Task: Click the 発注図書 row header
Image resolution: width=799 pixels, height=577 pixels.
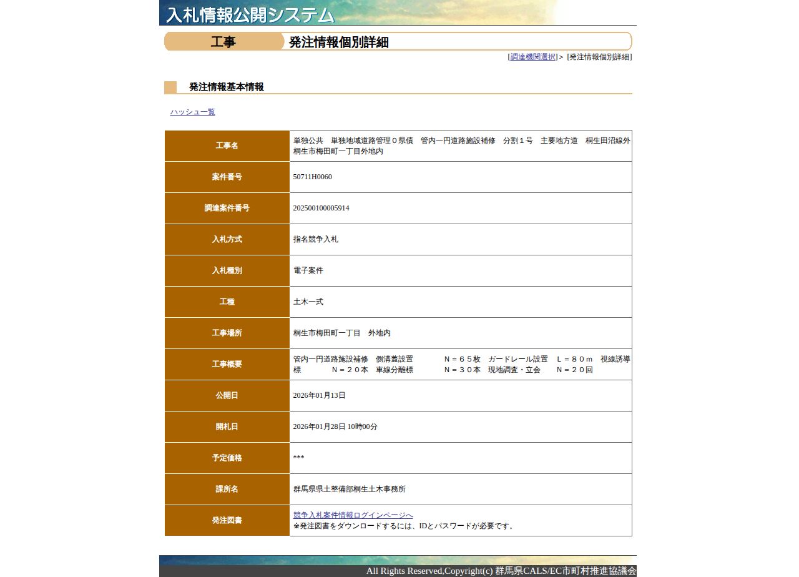Action: [227, 520]
